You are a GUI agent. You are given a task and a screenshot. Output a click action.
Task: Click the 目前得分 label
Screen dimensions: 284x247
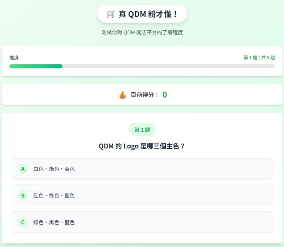pos(145,95)
